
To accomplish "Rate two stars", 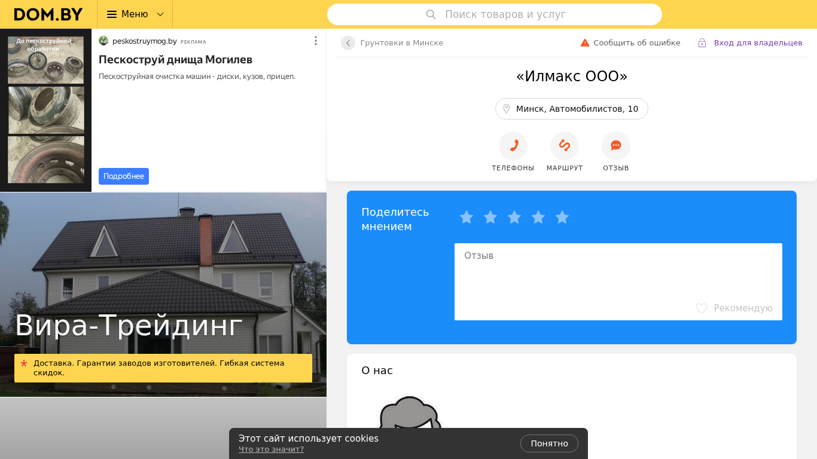I will coord(490,218).
